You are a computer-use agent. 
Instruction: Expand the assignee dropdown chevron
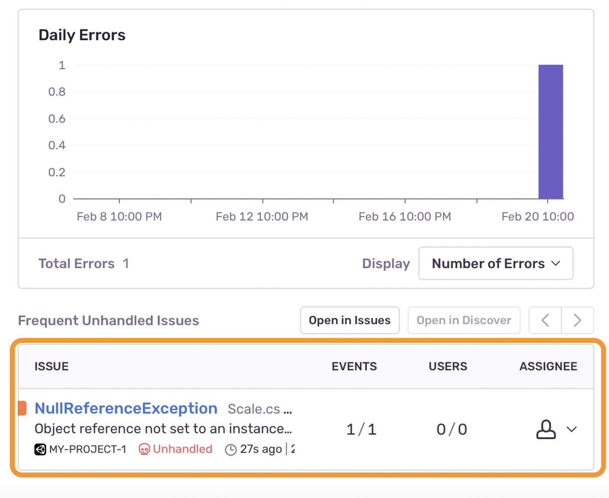[571, 429]
